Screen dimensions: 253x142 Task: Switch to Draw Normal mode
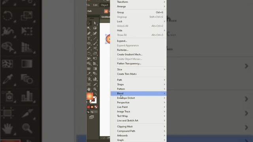pos(88,112)
